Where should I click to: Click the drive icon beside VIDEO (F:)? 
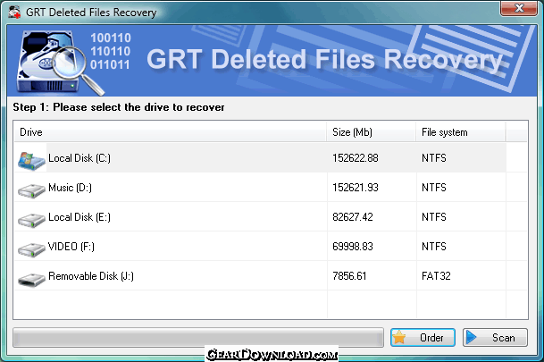pyautogui.click(x=31, y=249)
